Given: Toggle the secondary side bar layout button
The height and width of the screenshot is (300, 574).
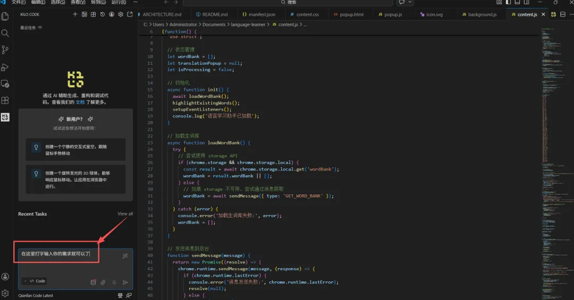Looking at the screenshot, I should click(x=526, y=2).
